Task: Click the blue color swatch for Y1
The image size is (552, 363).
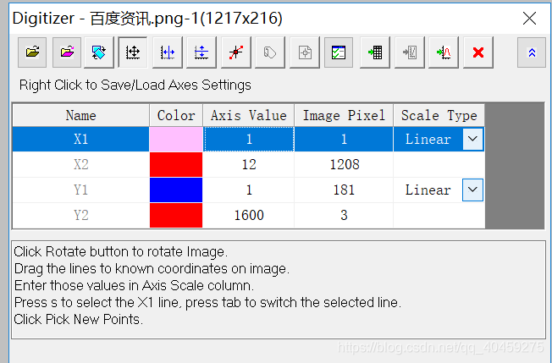Action: tap(176, 190)
